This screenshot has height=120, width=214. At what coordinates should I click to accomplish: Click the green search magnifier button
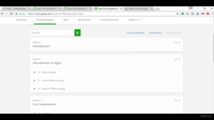(77, 33)
